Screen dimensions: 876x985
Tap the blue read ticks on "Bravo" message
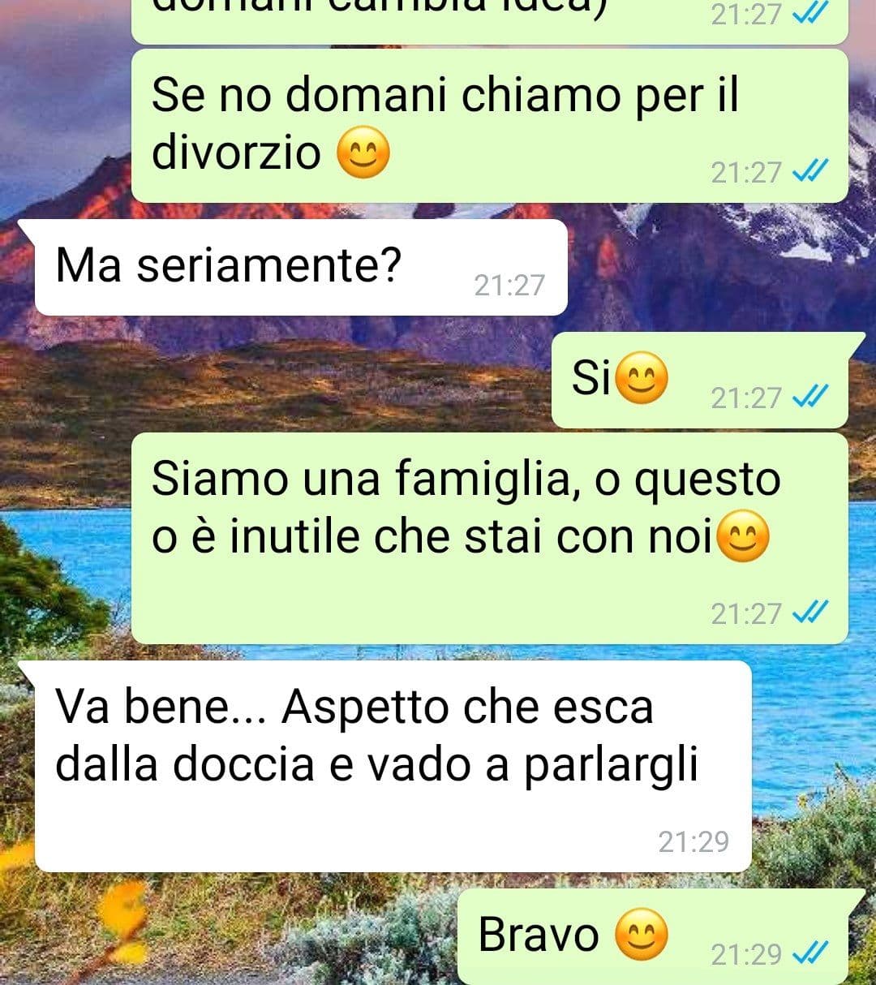click(809, 953)
